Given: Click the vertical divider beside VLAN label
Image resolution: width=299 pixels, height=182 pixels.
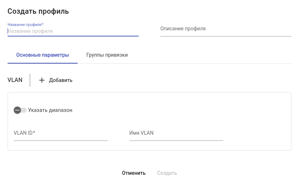Looking at the screenshot, I should pyautogui.click(x=30, y=80).
